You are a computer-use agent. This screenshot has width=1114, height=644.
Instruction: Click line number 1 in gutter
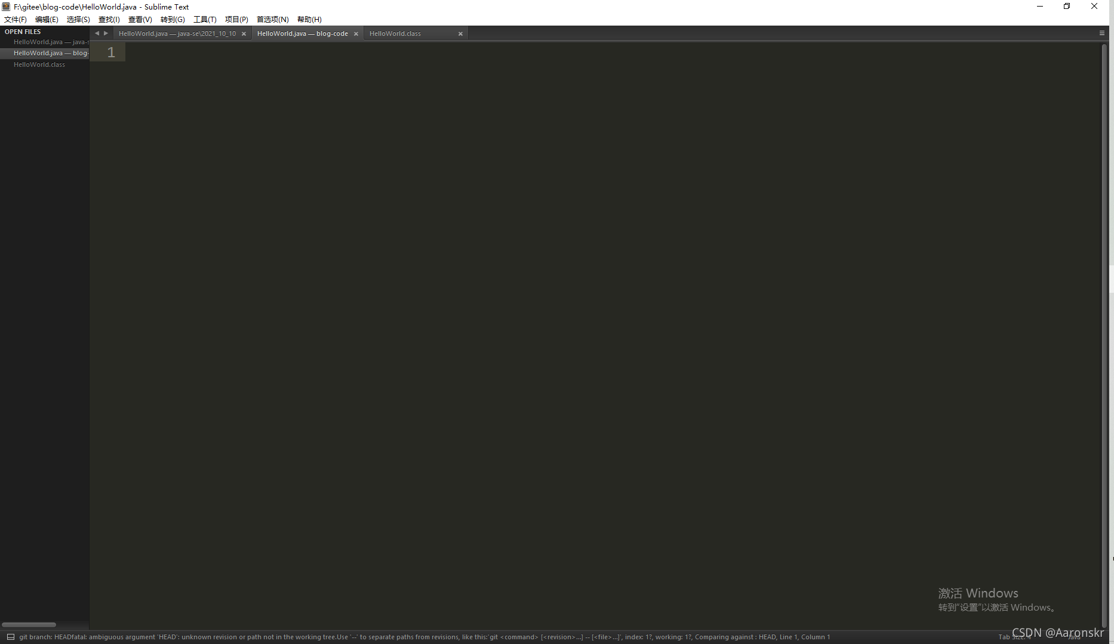[111, 52]
